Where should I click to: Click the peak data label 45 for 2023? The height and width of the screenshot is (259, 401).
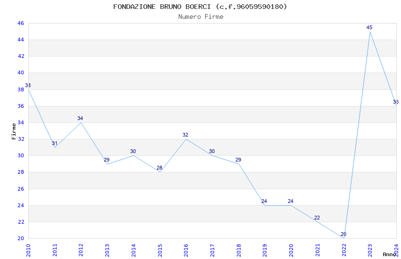(369, 28)
